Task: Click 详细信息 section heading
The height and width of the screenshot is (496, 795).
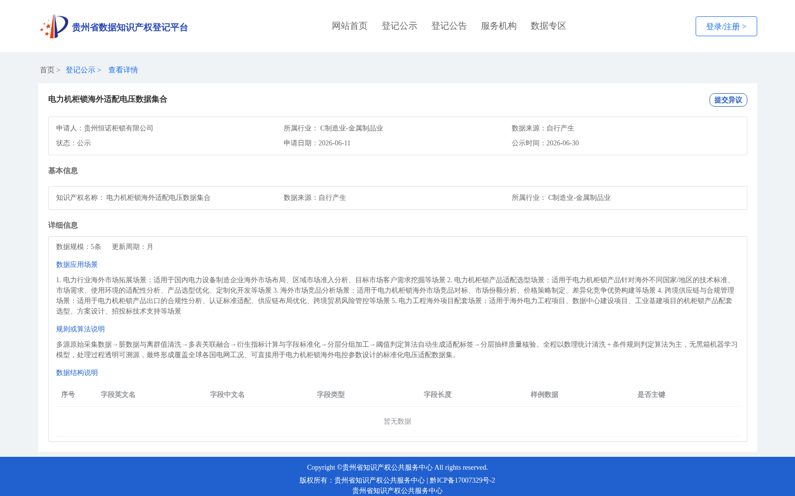Action: pyautogui.click(x=63, y=225)
